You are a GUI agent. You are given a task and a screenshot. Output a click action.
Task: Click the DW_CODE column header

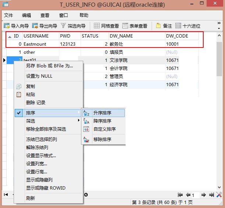click(182, 36)
